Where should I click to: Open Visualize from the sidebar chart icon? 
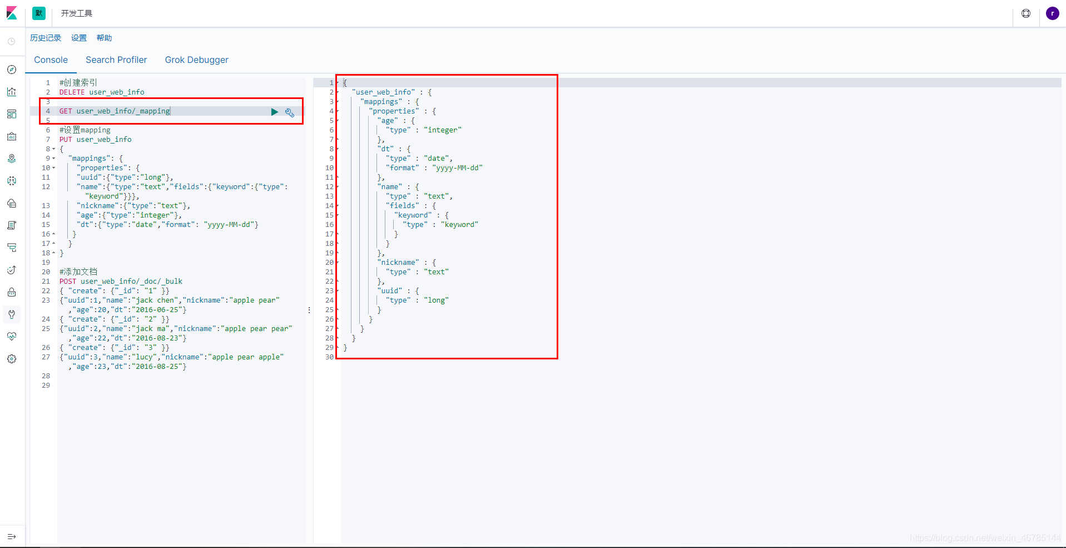pos(12,92)
